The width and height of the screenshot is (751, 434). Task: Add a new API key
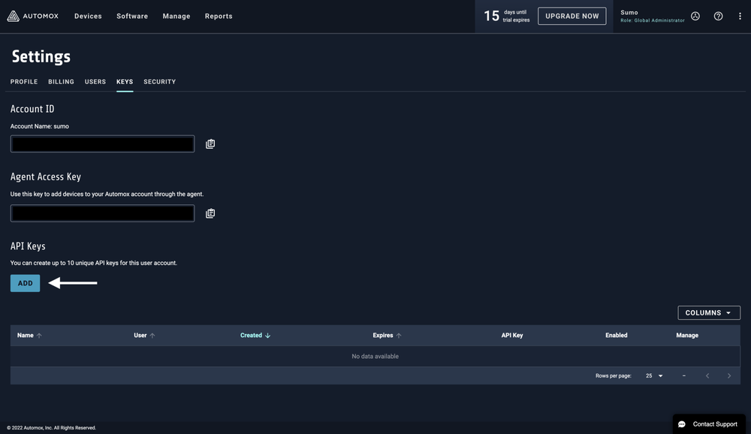25,283
